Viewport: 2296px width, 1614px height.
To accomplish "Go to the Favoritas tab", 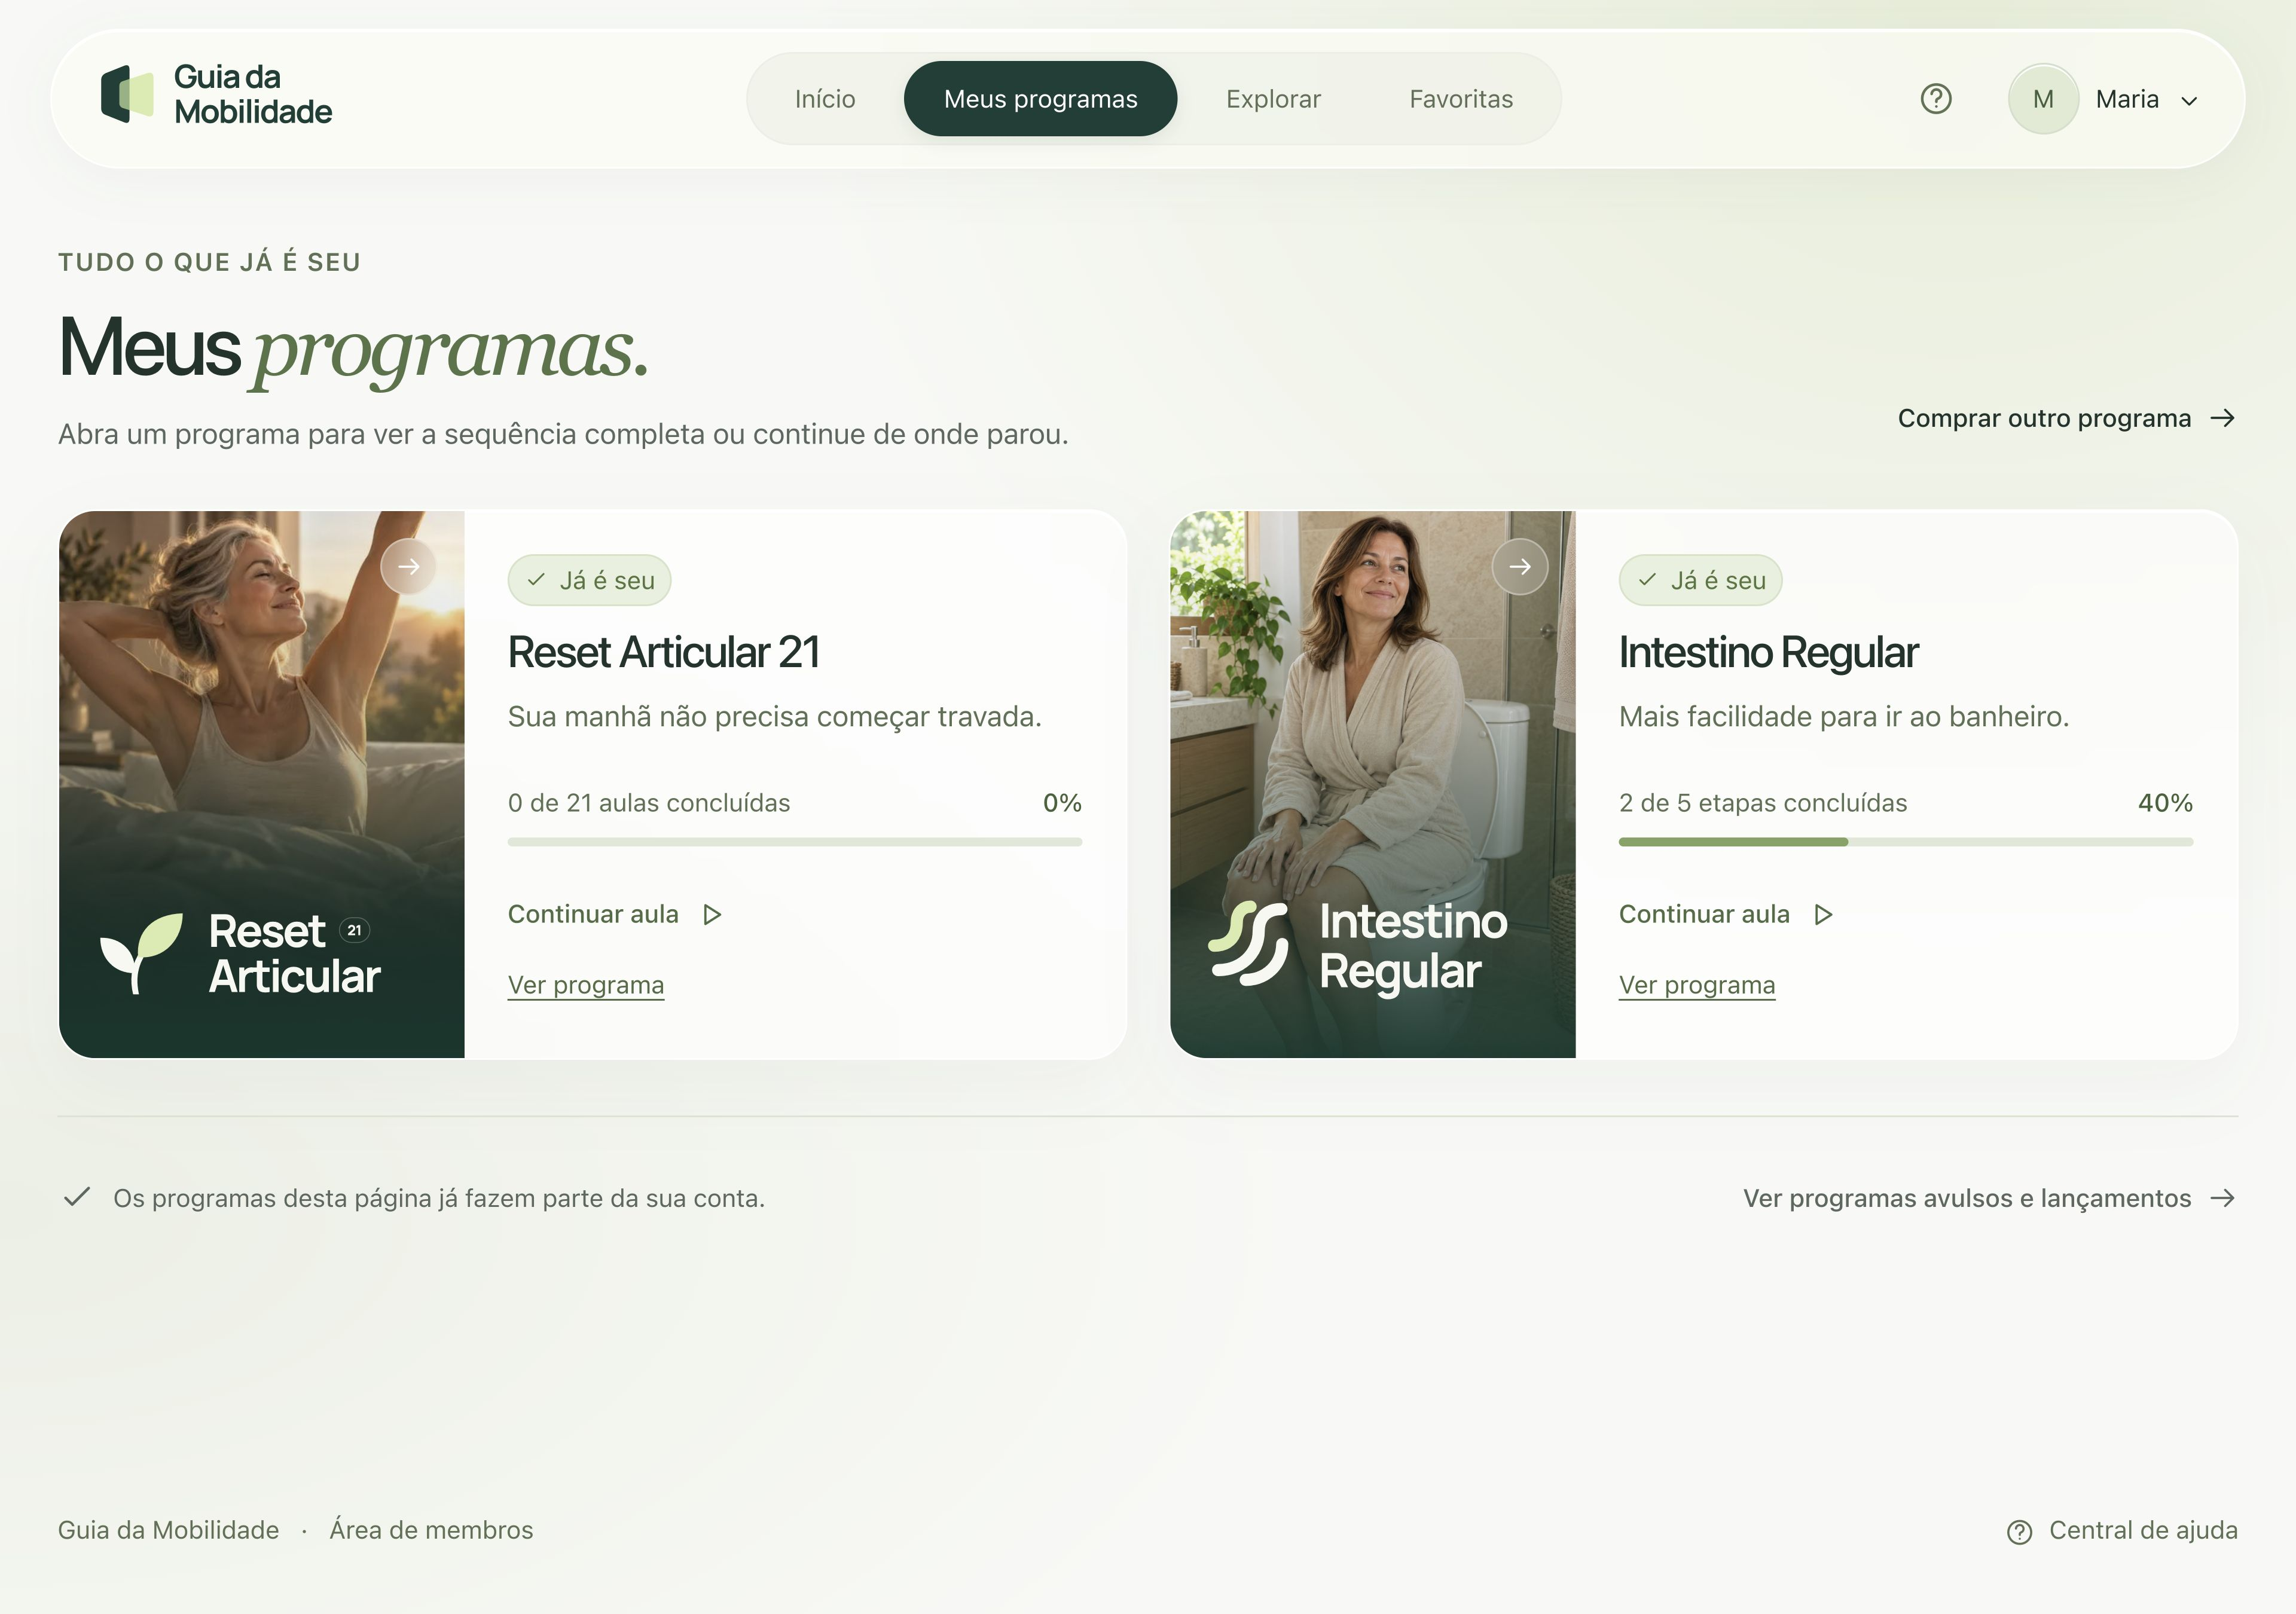I will coord(1461,99).
